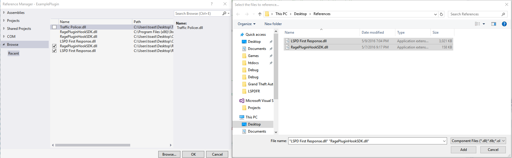Open Search Browse options dropdown arrow
512x158 pixels.
[x=229, y=13]
